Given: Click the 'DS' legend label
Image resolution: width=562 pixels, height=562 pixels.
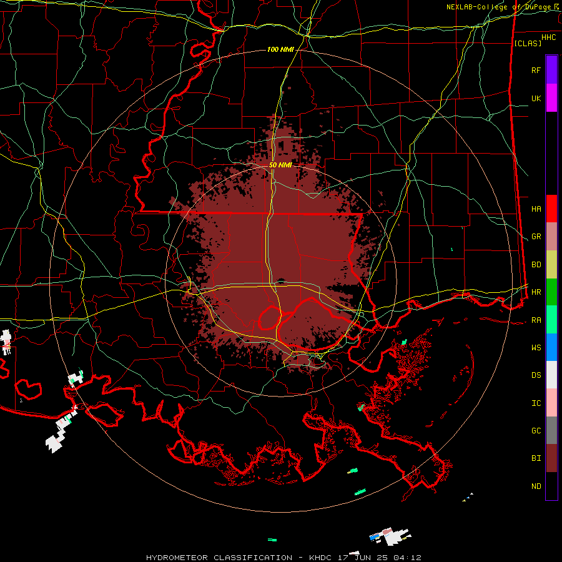Looking at the screenshot, I should tap(536, 375).
